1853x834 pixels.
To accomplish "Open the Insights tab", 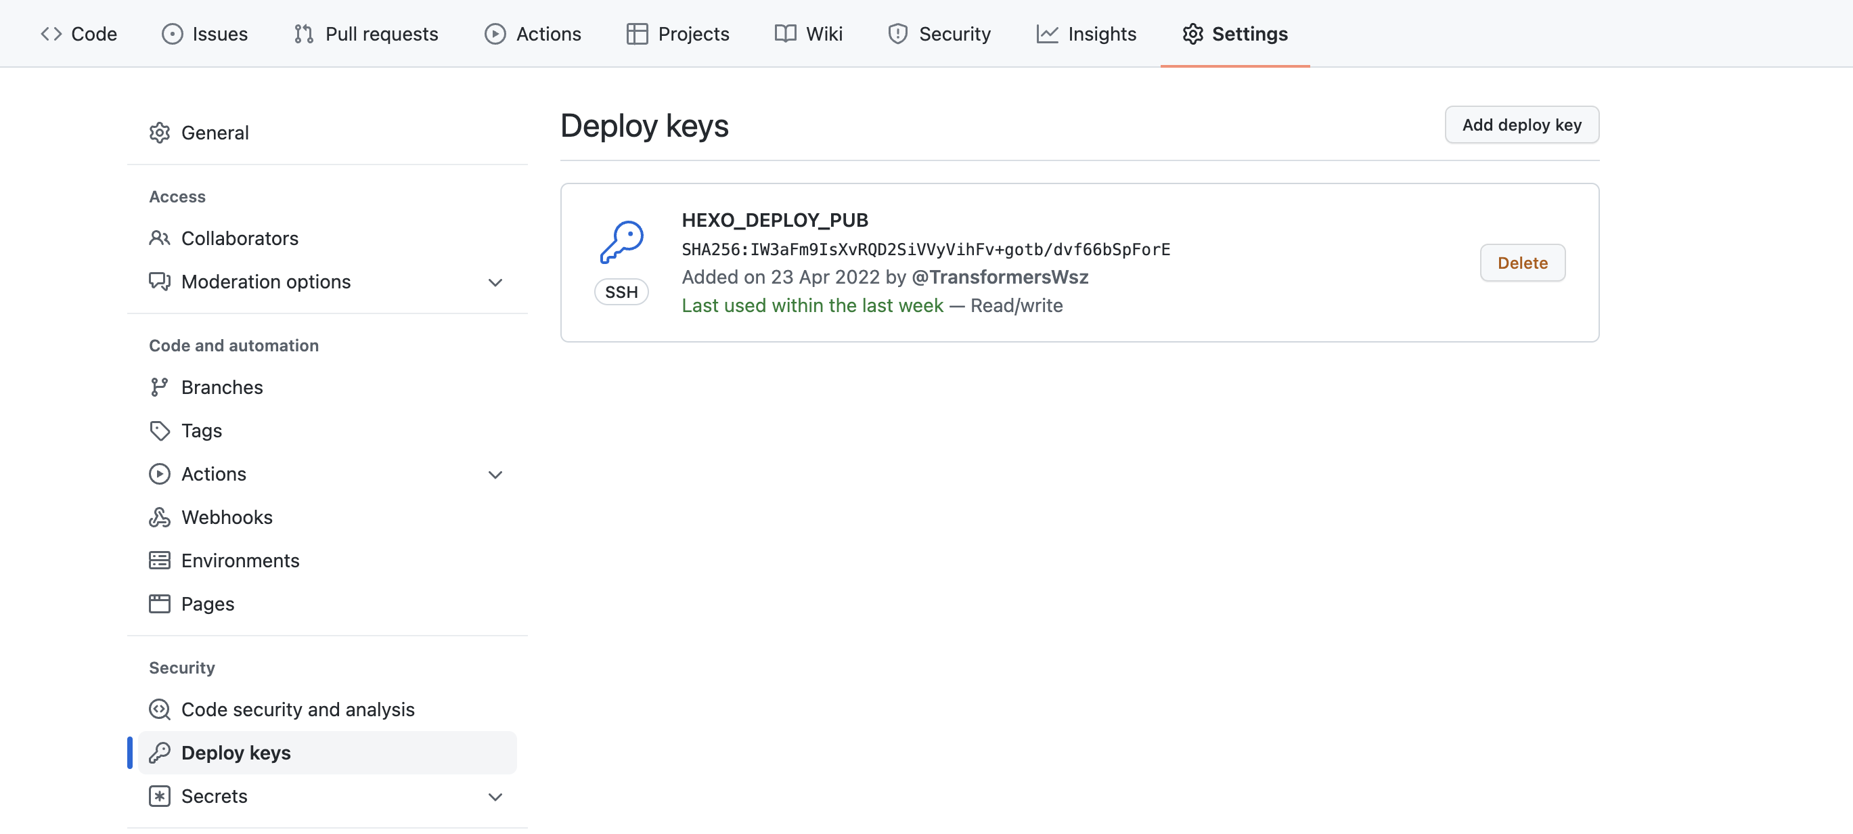I will click(x=1086, y=34).
